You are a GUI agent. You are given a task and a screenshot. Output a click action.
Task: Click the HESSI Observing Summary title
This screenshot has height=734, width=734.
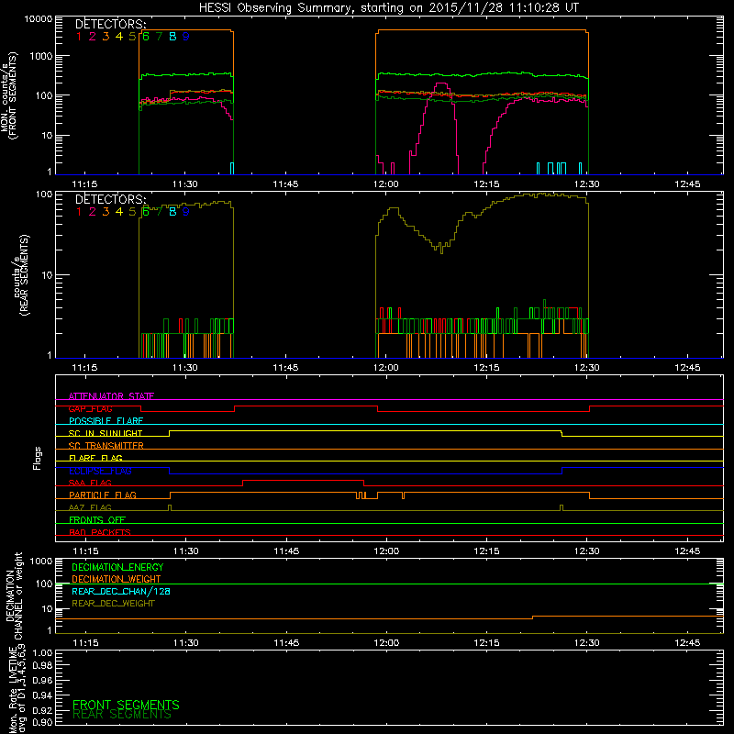click(388, 7)
